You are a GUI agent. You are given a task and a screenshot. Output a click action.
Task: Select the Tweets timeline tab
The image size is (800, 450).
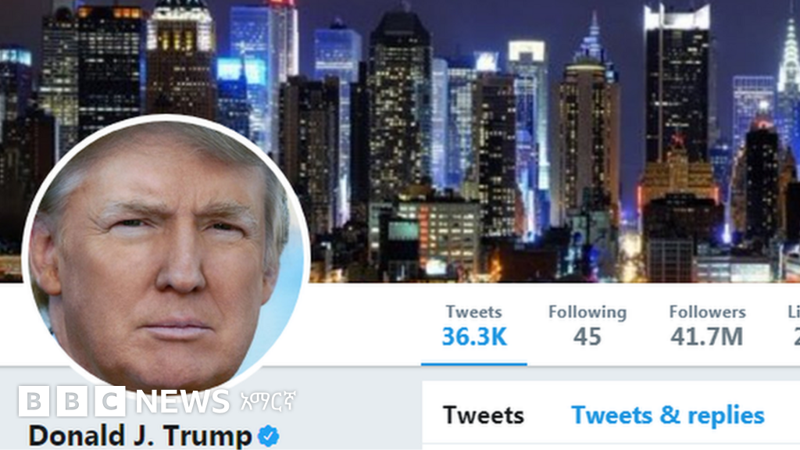click(483, 416)
